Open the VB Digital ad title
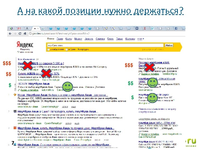The image size is (201, 150). 154,95
